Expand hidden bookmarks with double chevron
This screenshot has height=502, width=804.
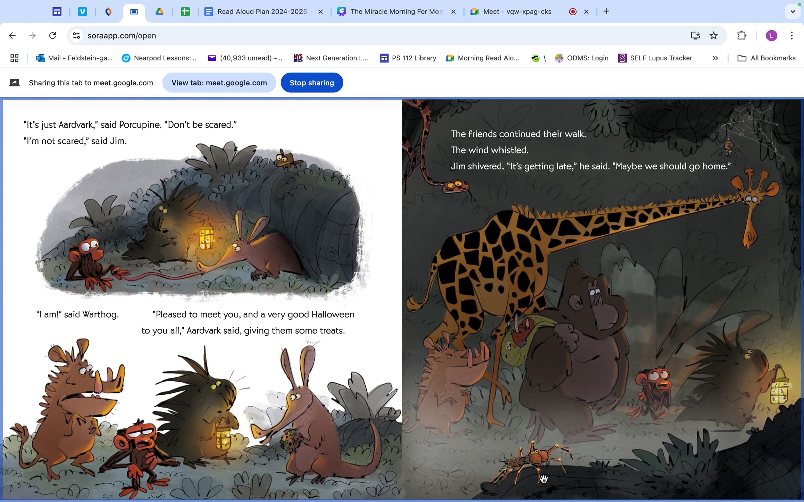coord(715,58)
